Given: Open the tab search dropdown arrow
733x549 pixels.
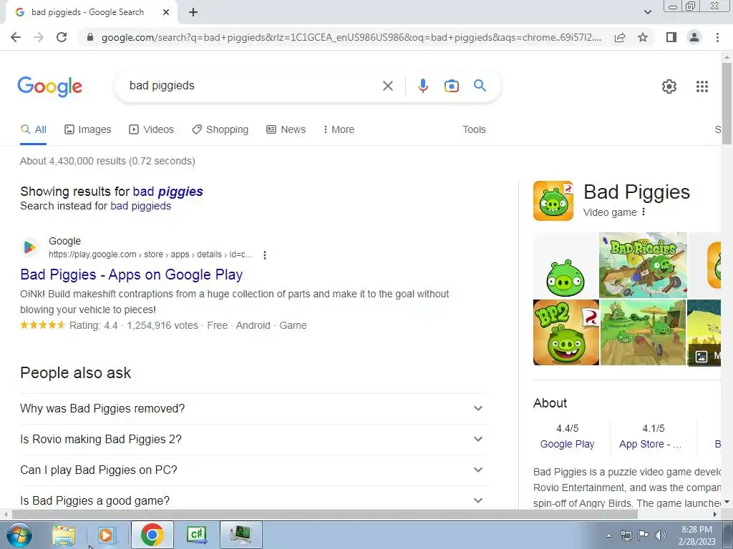Looking at the screenshot, I should point(647,12).
